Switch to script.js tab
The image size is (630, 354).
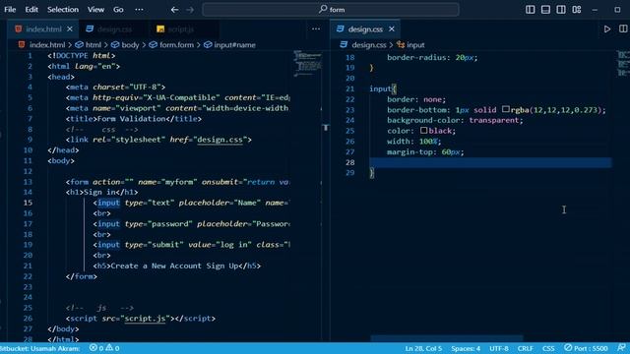pos(180,29)
